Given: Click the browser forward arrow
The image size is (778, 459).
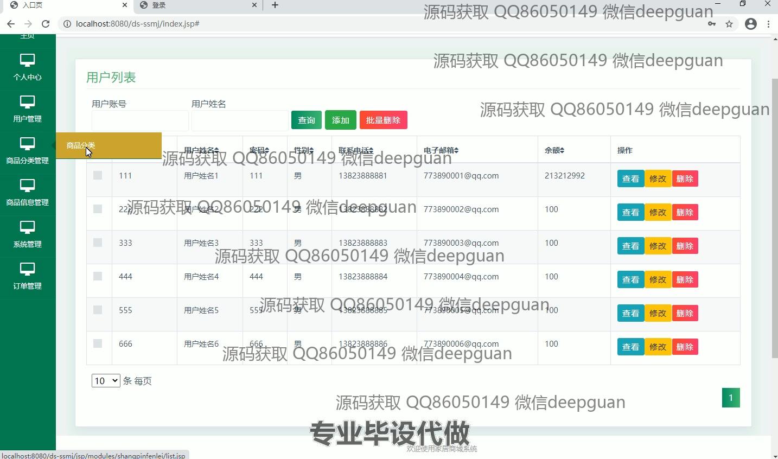Looking at the screenshot, I should pyautogui.click(x=28, y=24).
